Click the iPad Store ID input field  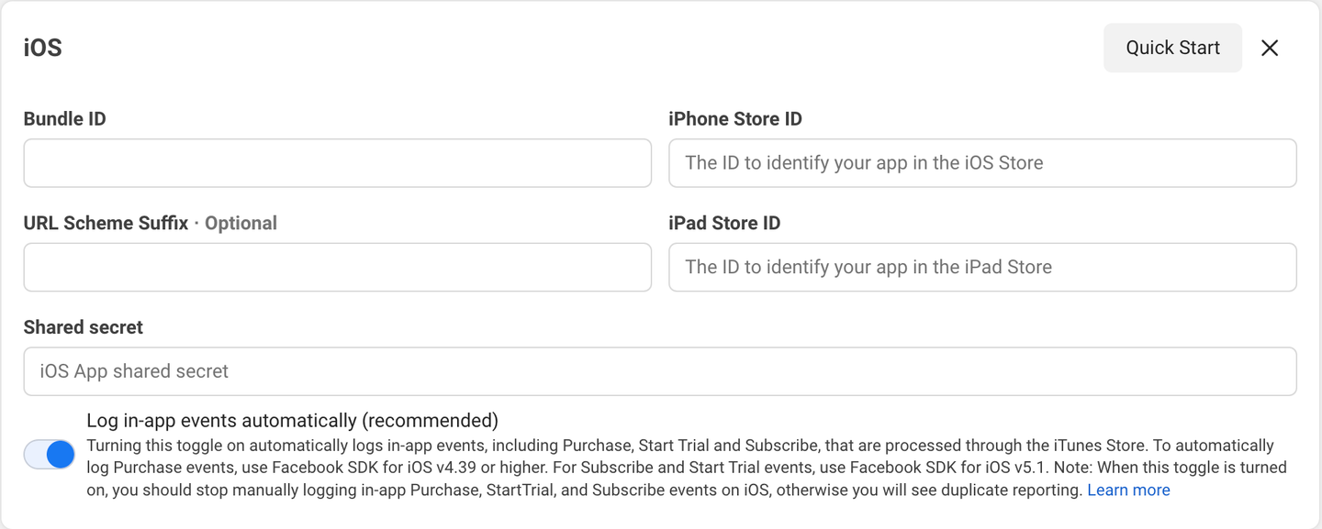[x=982, y=268]
